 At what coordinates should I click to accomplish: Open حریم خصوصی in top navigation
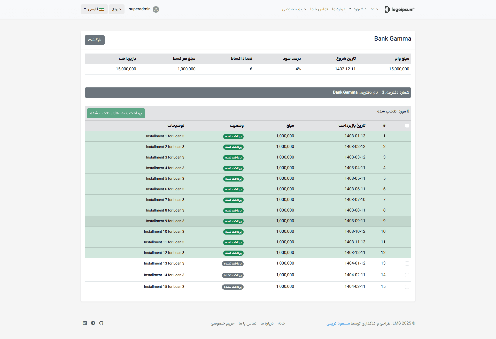(294, 9)
